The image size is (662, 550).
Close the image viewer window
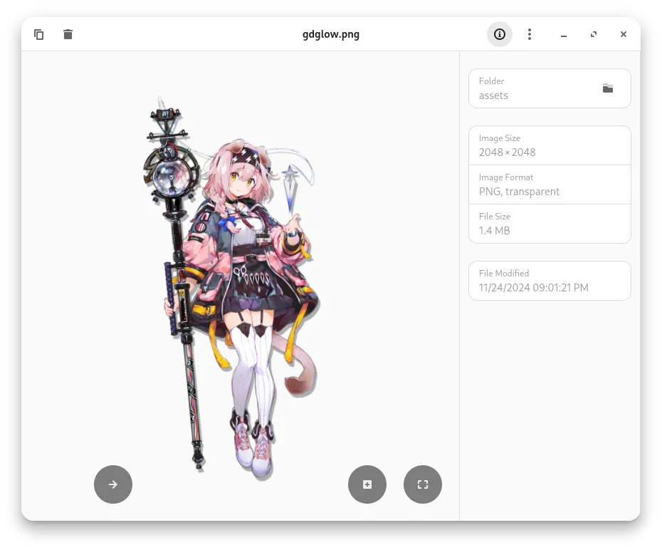[x=624, y=34]
